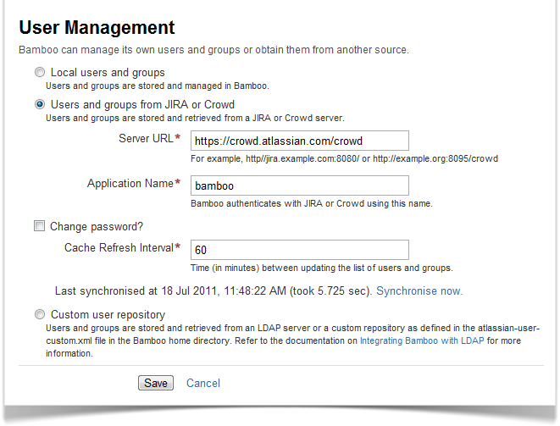Click the Local users and groups label

pos(108,73)
